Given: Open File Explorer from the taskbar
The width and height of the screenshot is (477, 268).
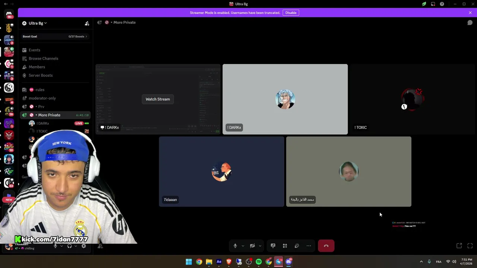Looking at the screenshot, I should click(209, 262).
